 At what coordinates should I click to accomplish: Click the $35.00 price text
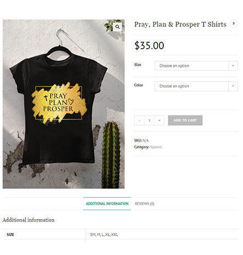[x=149, y=45]
